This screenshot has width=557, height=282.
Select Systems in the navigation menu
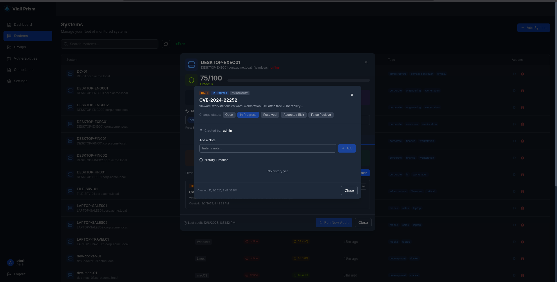tap(20, 36)
